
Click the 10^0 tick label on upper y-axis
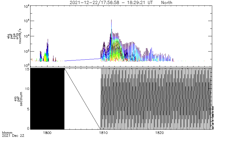pyautogui.click(x=27, y=66)
